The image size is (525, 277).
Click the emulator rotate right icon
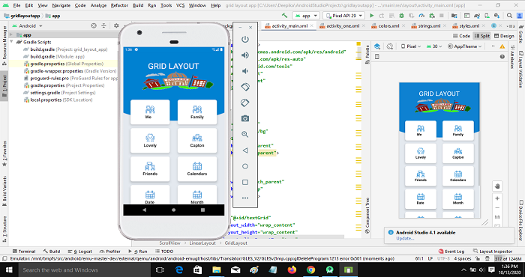245,103
